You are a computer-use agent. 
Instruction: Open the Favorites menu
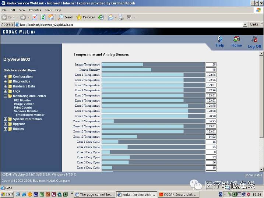click(x=35, y=10)
